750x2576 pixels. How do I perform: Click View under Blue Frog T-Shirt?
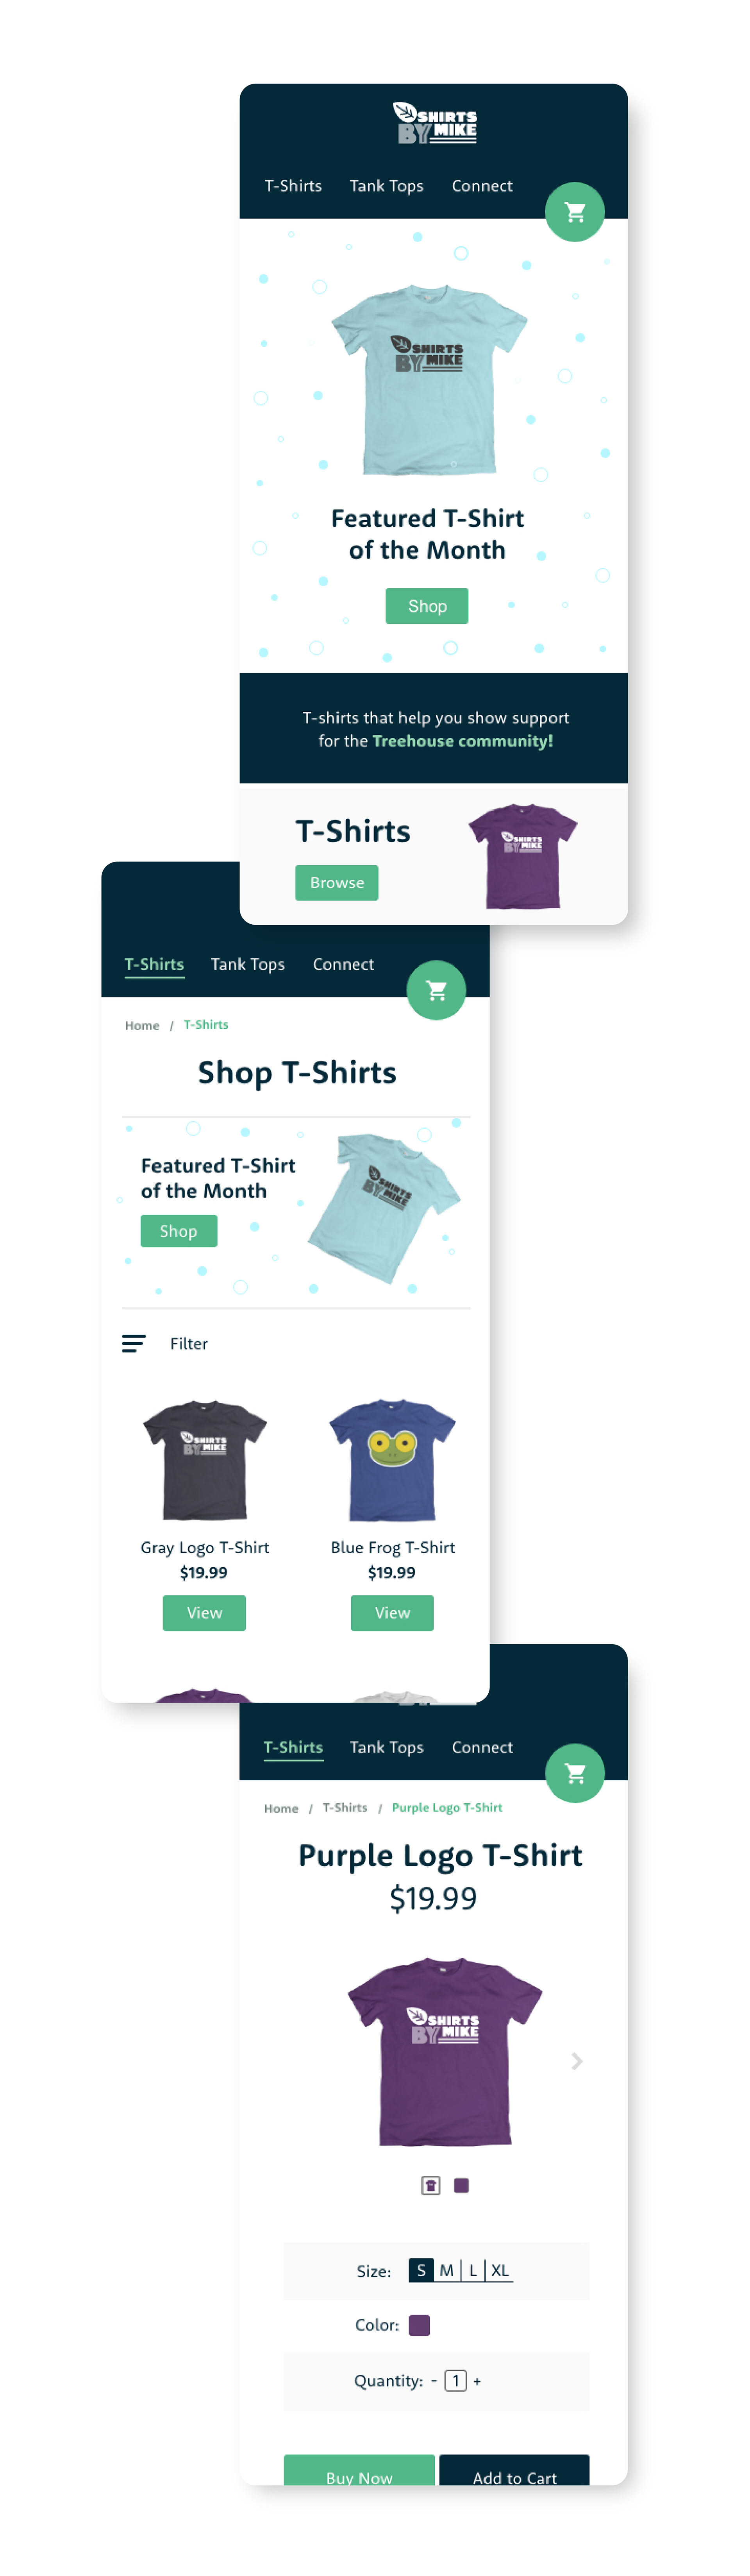coord(392,1613)
